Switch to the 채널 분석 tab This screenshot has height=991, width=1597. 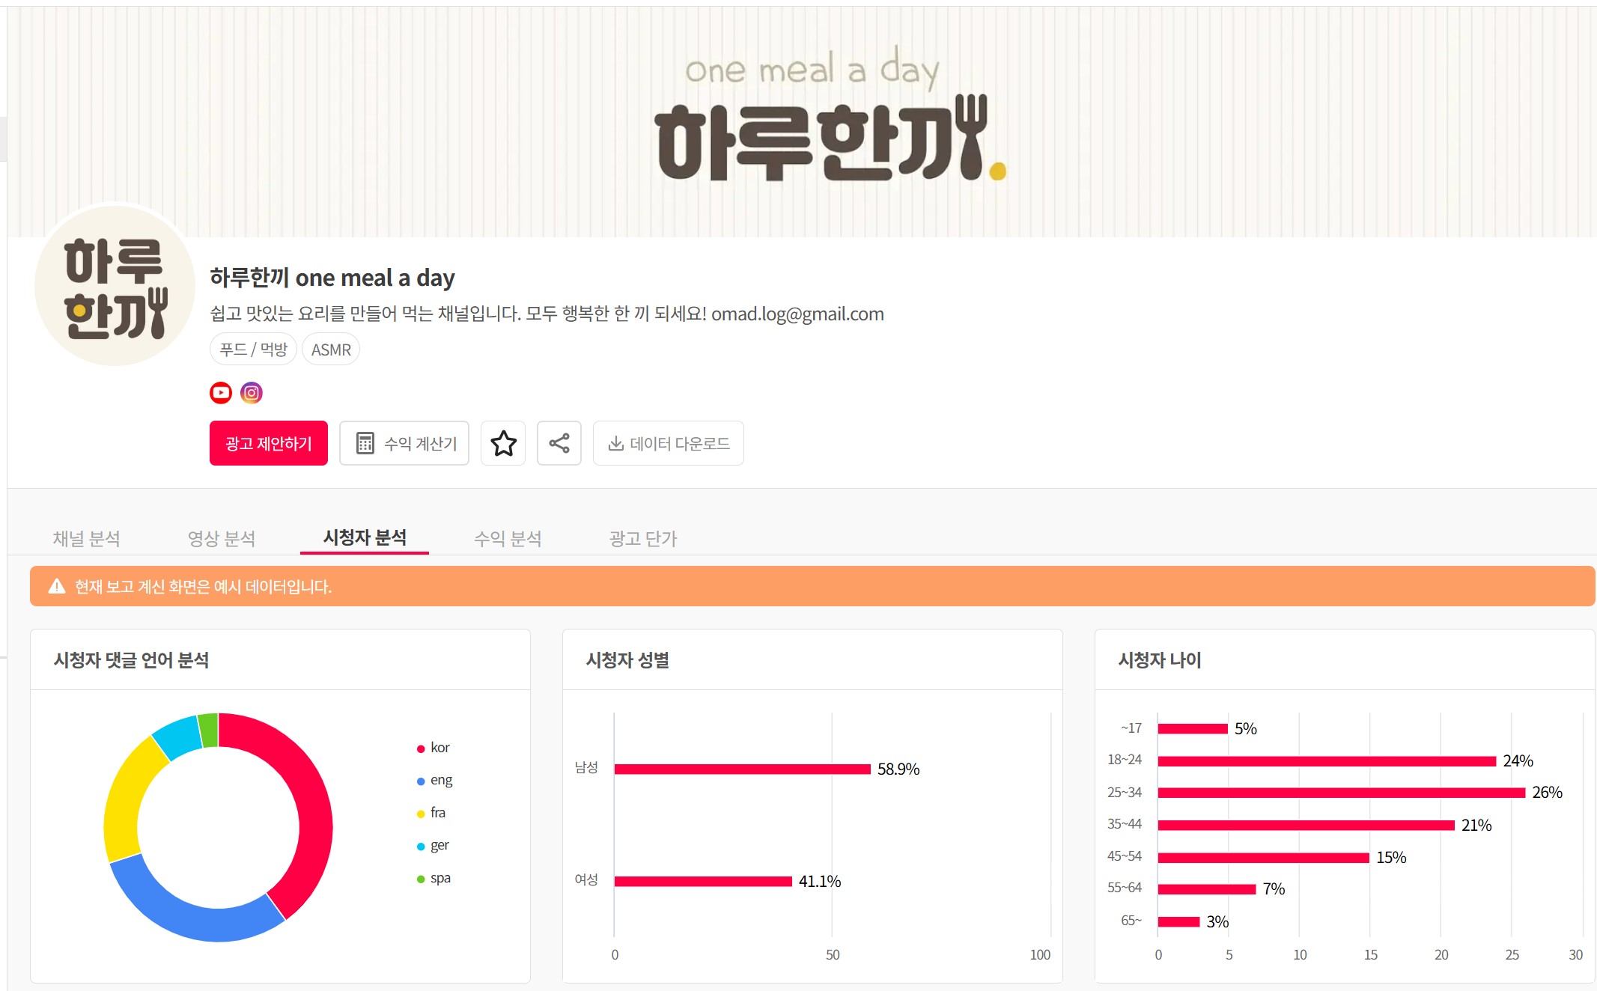point(86,538)
